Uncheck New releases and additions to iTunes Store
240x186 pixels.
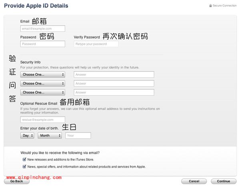click(x=24, y=159)
